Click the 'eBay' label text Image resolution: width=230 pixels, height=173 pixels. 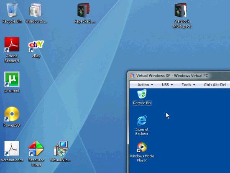click(x=36, y=56)
